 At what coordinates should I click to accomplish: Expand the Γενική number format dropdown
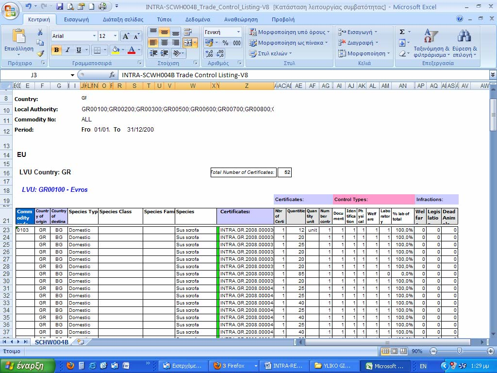[x=238, y=32]
